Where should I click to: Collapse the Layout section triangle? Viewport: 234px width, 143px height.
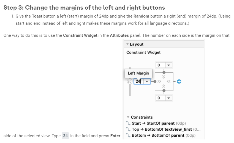click(x=127, y=44)
